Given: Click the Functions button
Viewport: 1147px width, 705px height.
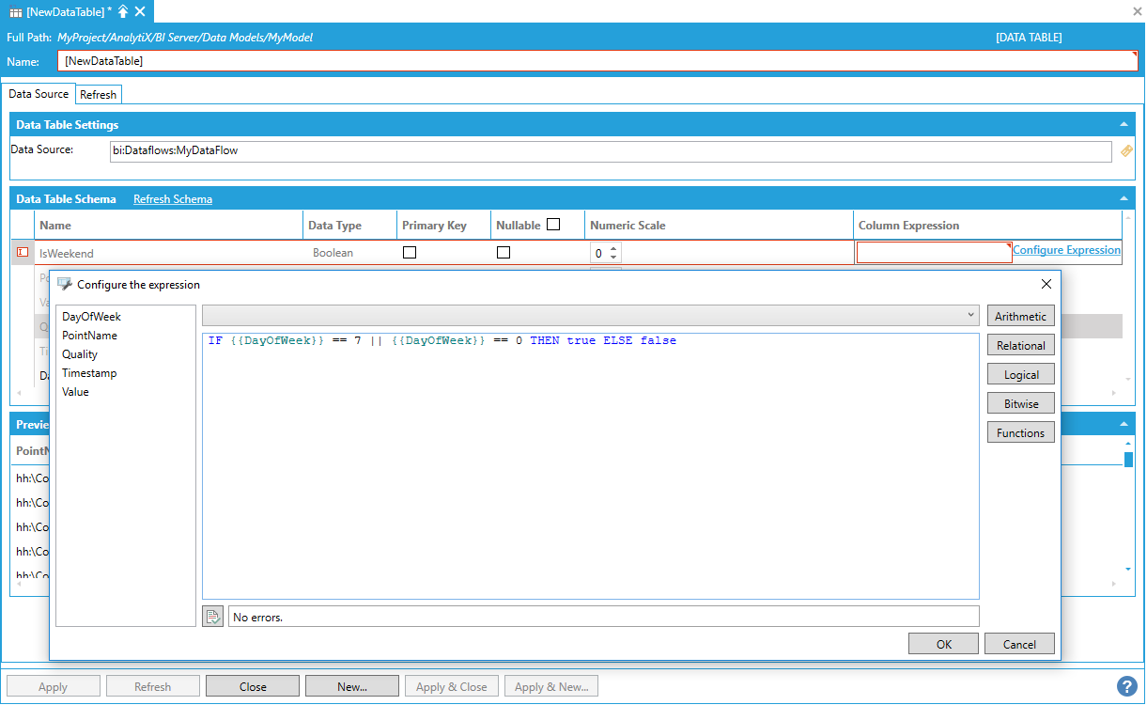Looking at the screenshot, I should tap(1020, 432).
